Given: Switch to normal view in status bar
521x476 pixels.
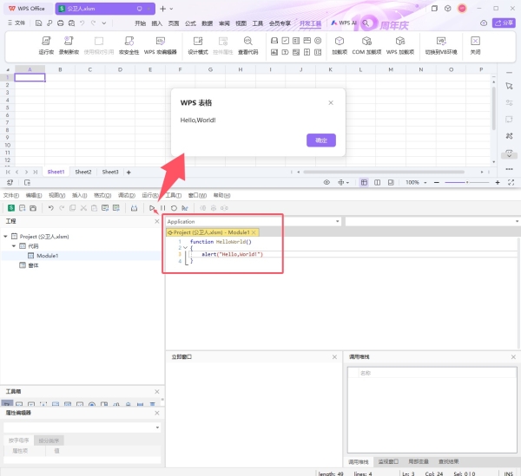Looking at the screenshot, I should tap(364, 182).
